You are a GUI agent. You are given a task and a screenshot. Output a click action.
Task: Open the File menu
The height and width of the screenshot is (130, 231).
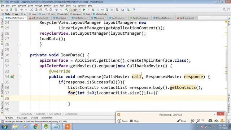(x=3, y=6)
